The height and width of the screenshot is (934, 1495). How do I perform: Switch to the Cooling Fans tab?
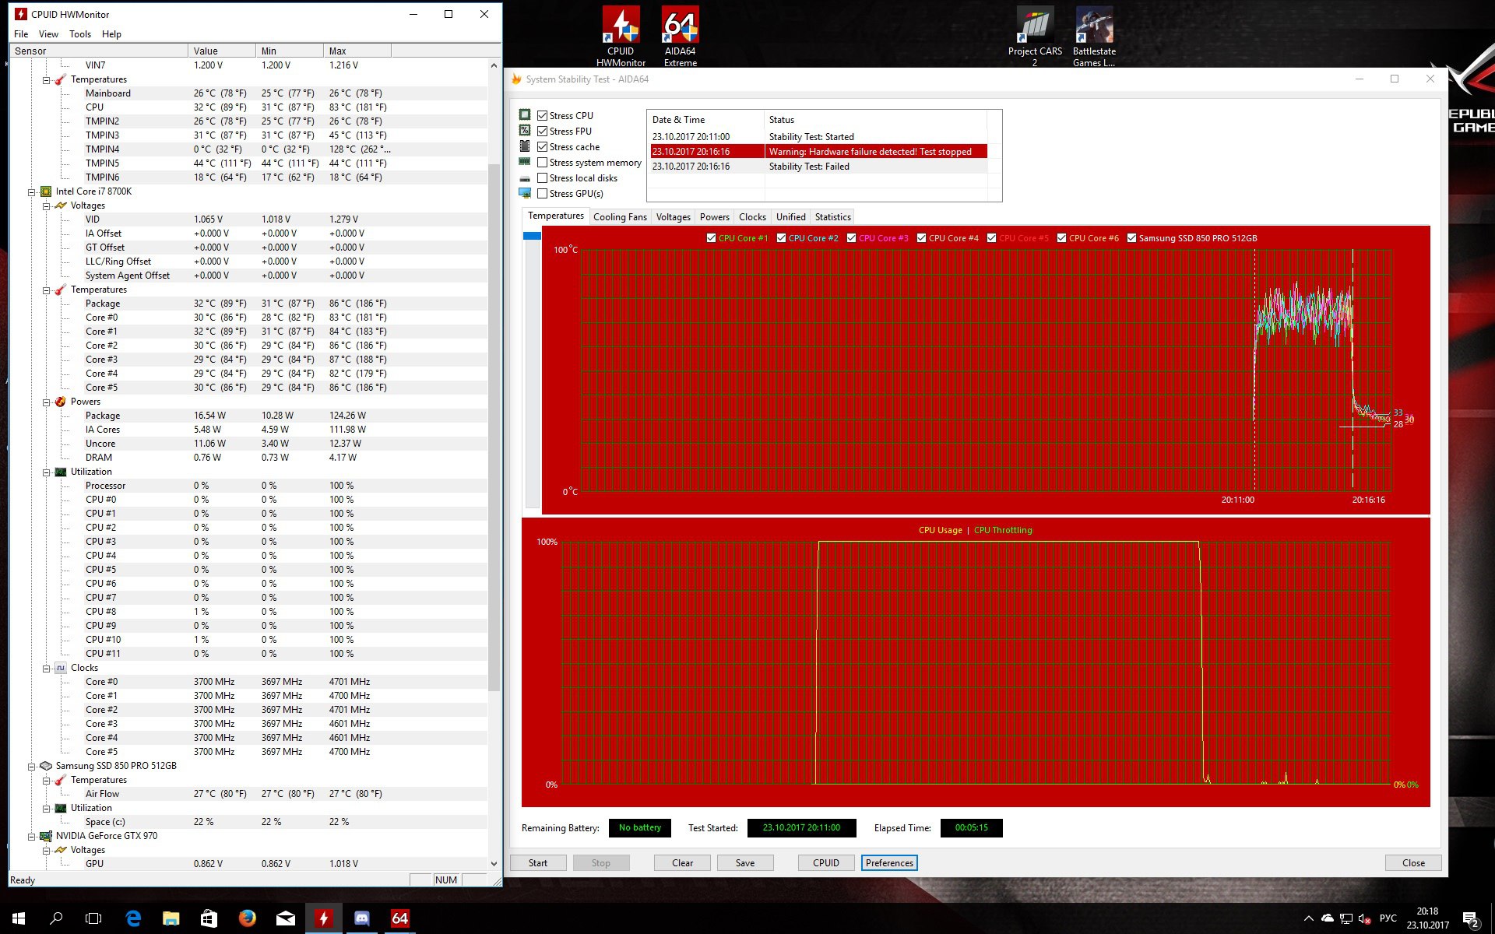tap(620, 217)
